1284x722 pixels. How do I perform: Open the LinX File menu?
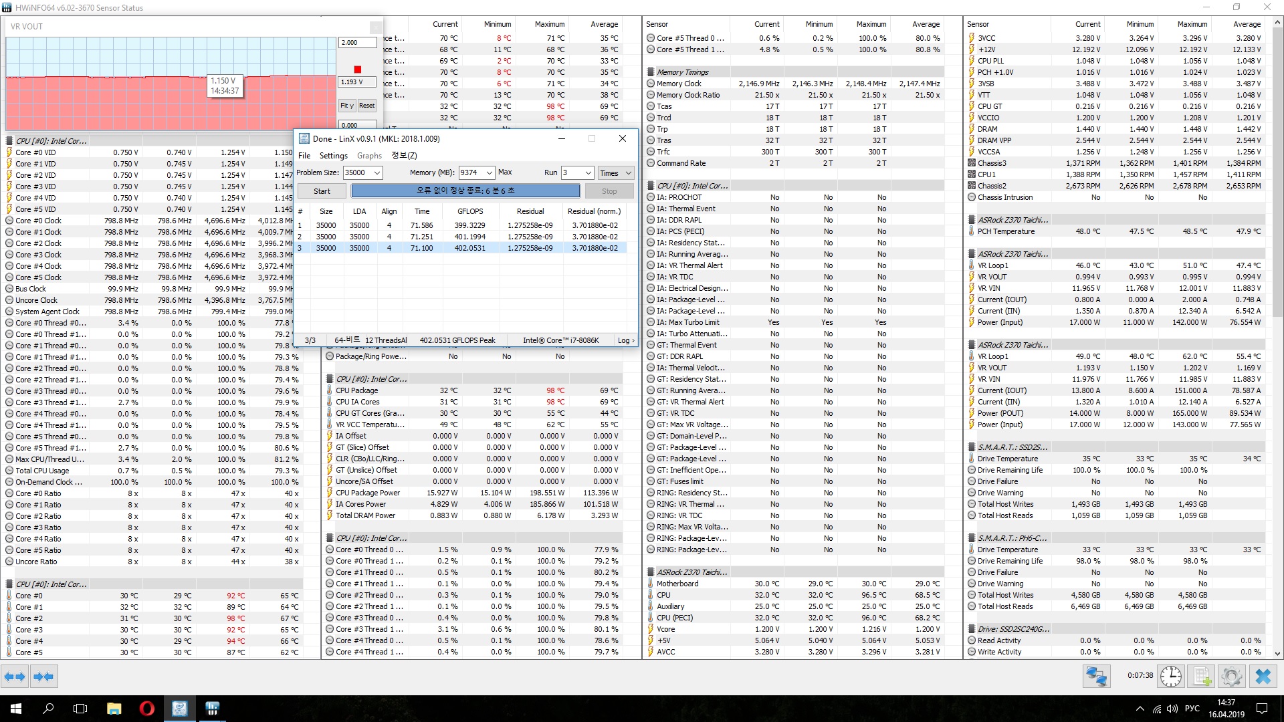tap(304, 156)
